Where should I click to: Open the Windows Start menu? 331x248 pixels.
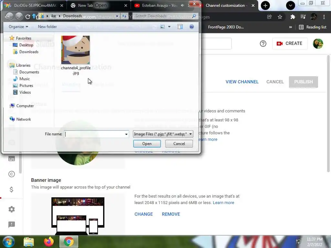click(x=9, y=242)
